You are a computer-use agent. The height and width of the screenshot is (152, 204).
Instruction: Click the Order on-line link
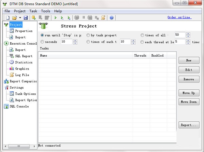tap(180, 17)
